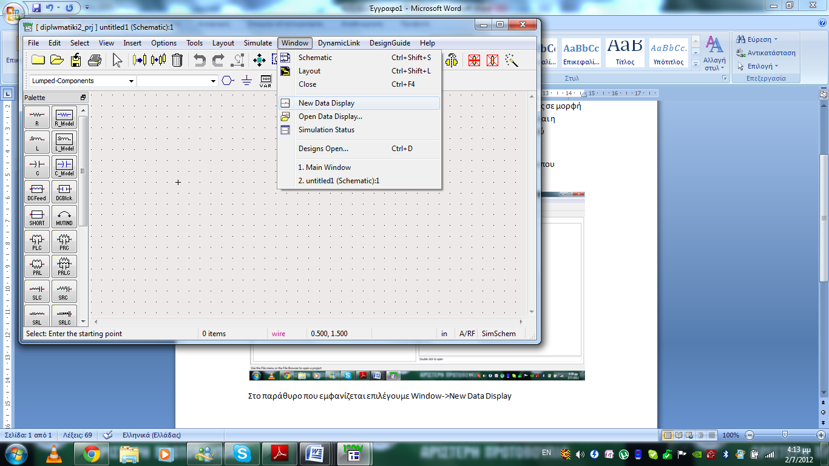The height and width of the screenshot is (466, 829).
Task: Open Word help question mark button
Action: [x=822, y=22]
